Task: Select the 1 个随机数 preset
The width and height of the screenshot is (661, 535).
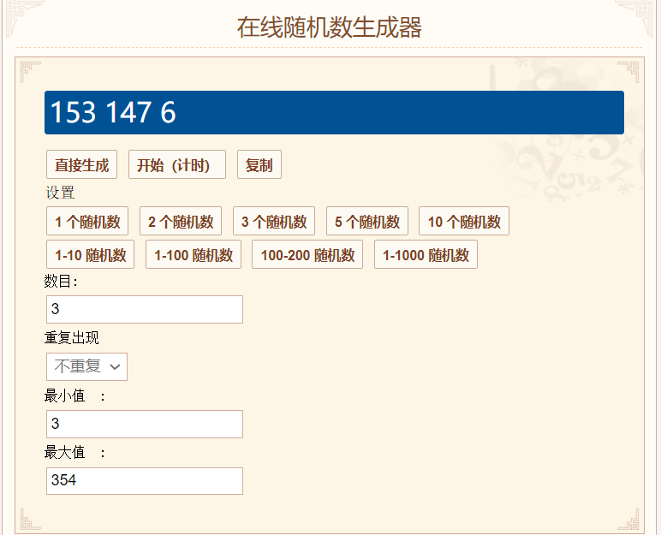Action: [x=87, y=222]
